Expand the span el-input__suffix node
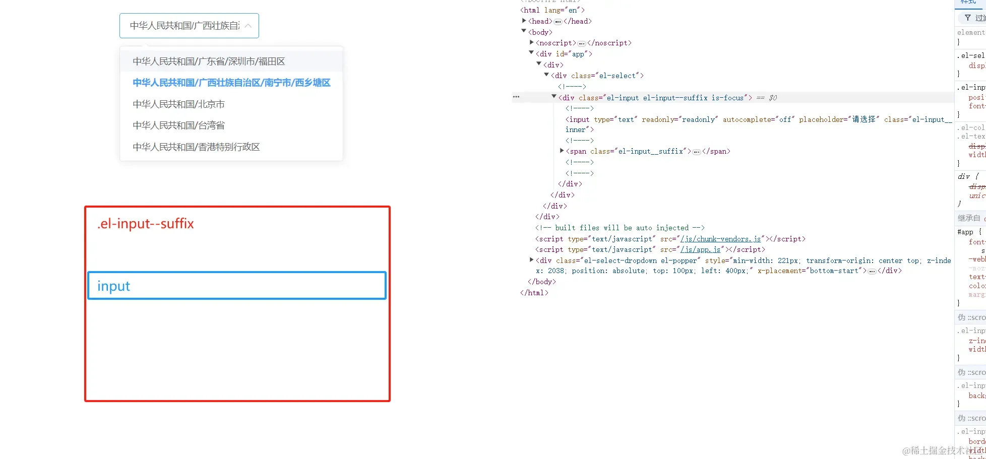The height and width of the screenshot is (459, 986). pos(562,151)
